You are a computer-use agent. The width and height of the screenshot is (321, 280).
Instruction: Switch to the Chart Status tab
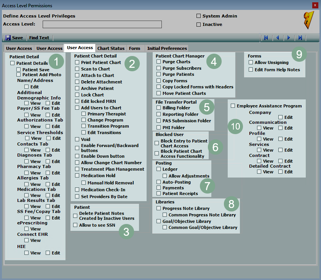111,48
